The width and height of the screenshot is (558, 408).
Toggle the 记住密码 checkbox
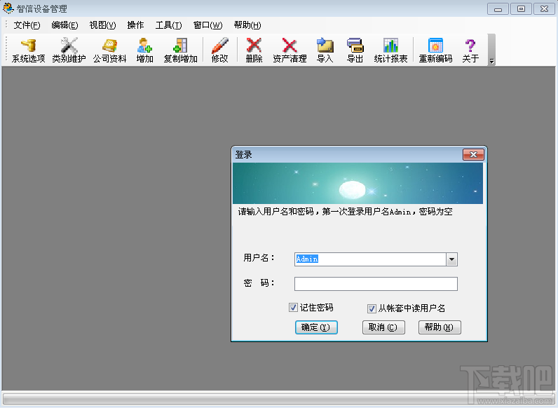tap(293, 307)
